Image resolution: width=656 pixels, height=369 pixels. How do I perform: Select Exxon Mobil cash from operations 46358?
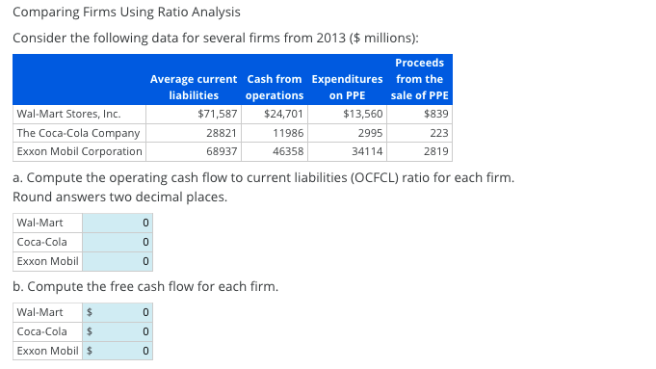[288, 151]
